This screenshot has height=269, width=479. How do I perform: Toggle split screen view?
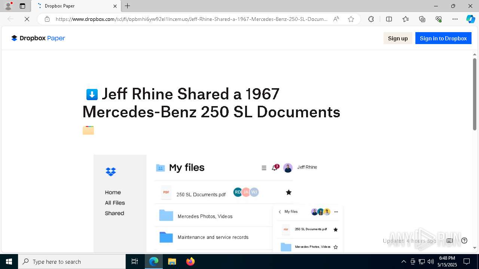pyautogui.click(x=389, y=19)
